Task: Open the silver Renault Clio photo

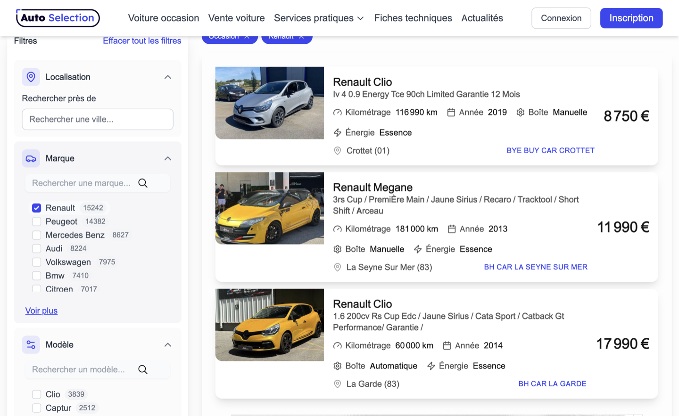Action: tap(270, 103)
